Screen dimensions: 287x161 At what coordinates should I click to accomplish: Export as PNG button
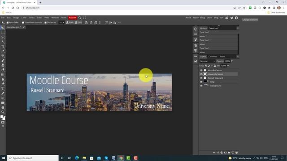[70, 22]
